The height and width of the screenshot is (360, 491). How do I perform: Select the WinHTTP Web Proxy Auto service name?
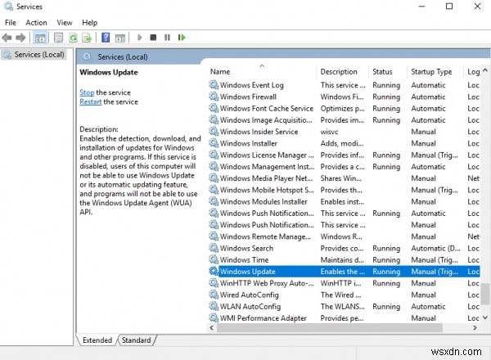tap(267, 283)
